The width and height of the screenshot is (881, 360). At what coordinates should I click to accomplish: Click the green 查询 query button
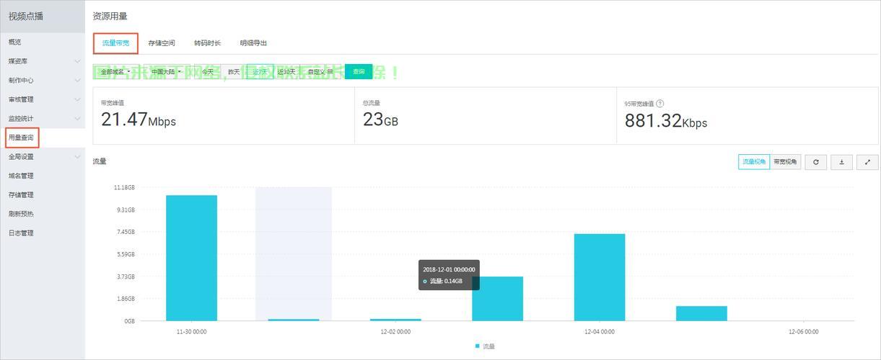point(359,72)
